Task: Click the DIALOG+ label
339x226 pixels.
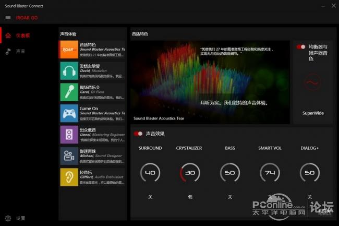Action: (x=309, y=148)
